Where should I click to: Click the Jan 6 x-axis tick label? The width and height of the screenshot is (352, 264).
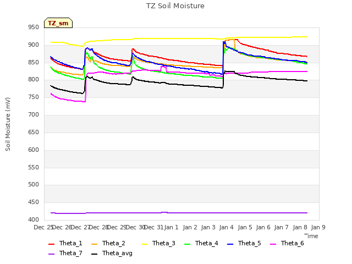(x=263, y=227)
